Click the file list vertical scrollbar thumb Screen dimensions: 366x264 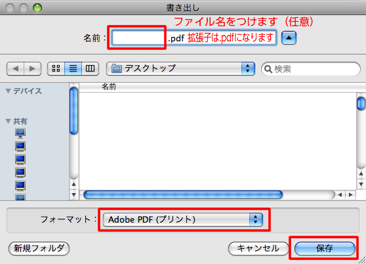click(x=361, y=104)
